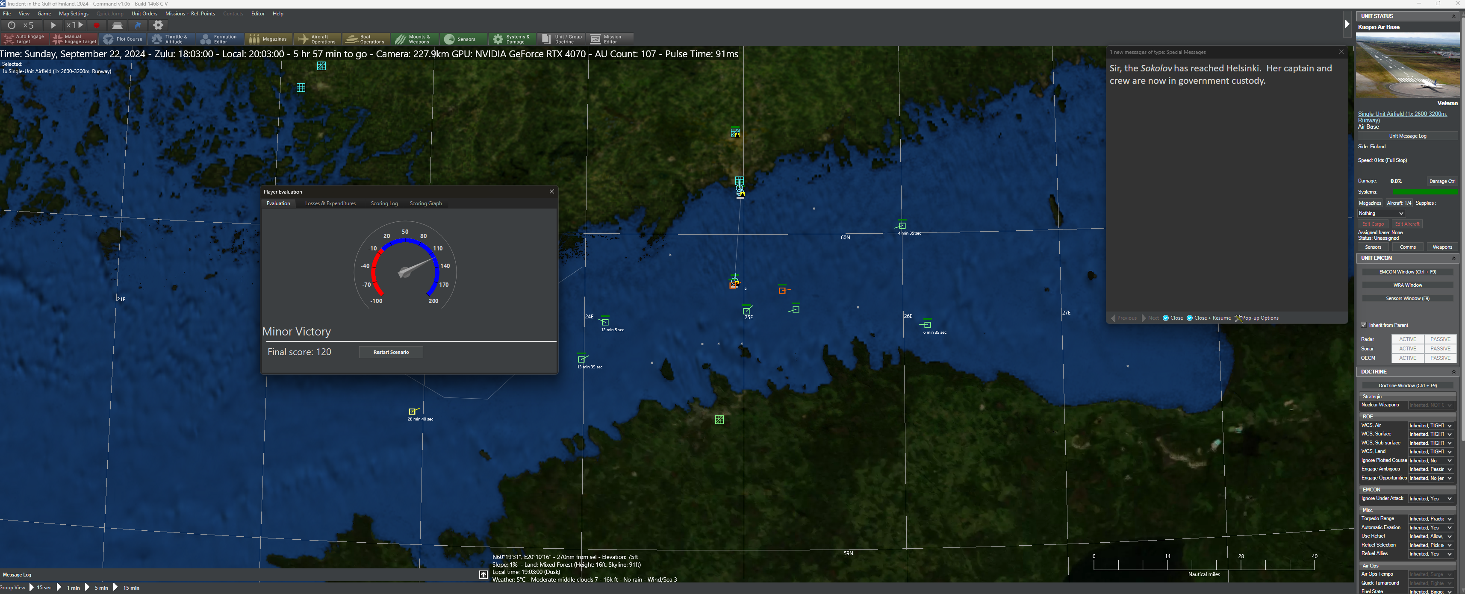Click the trapezoid map-view toolbar icon
1465x594 pixels.
click(117, 25)
